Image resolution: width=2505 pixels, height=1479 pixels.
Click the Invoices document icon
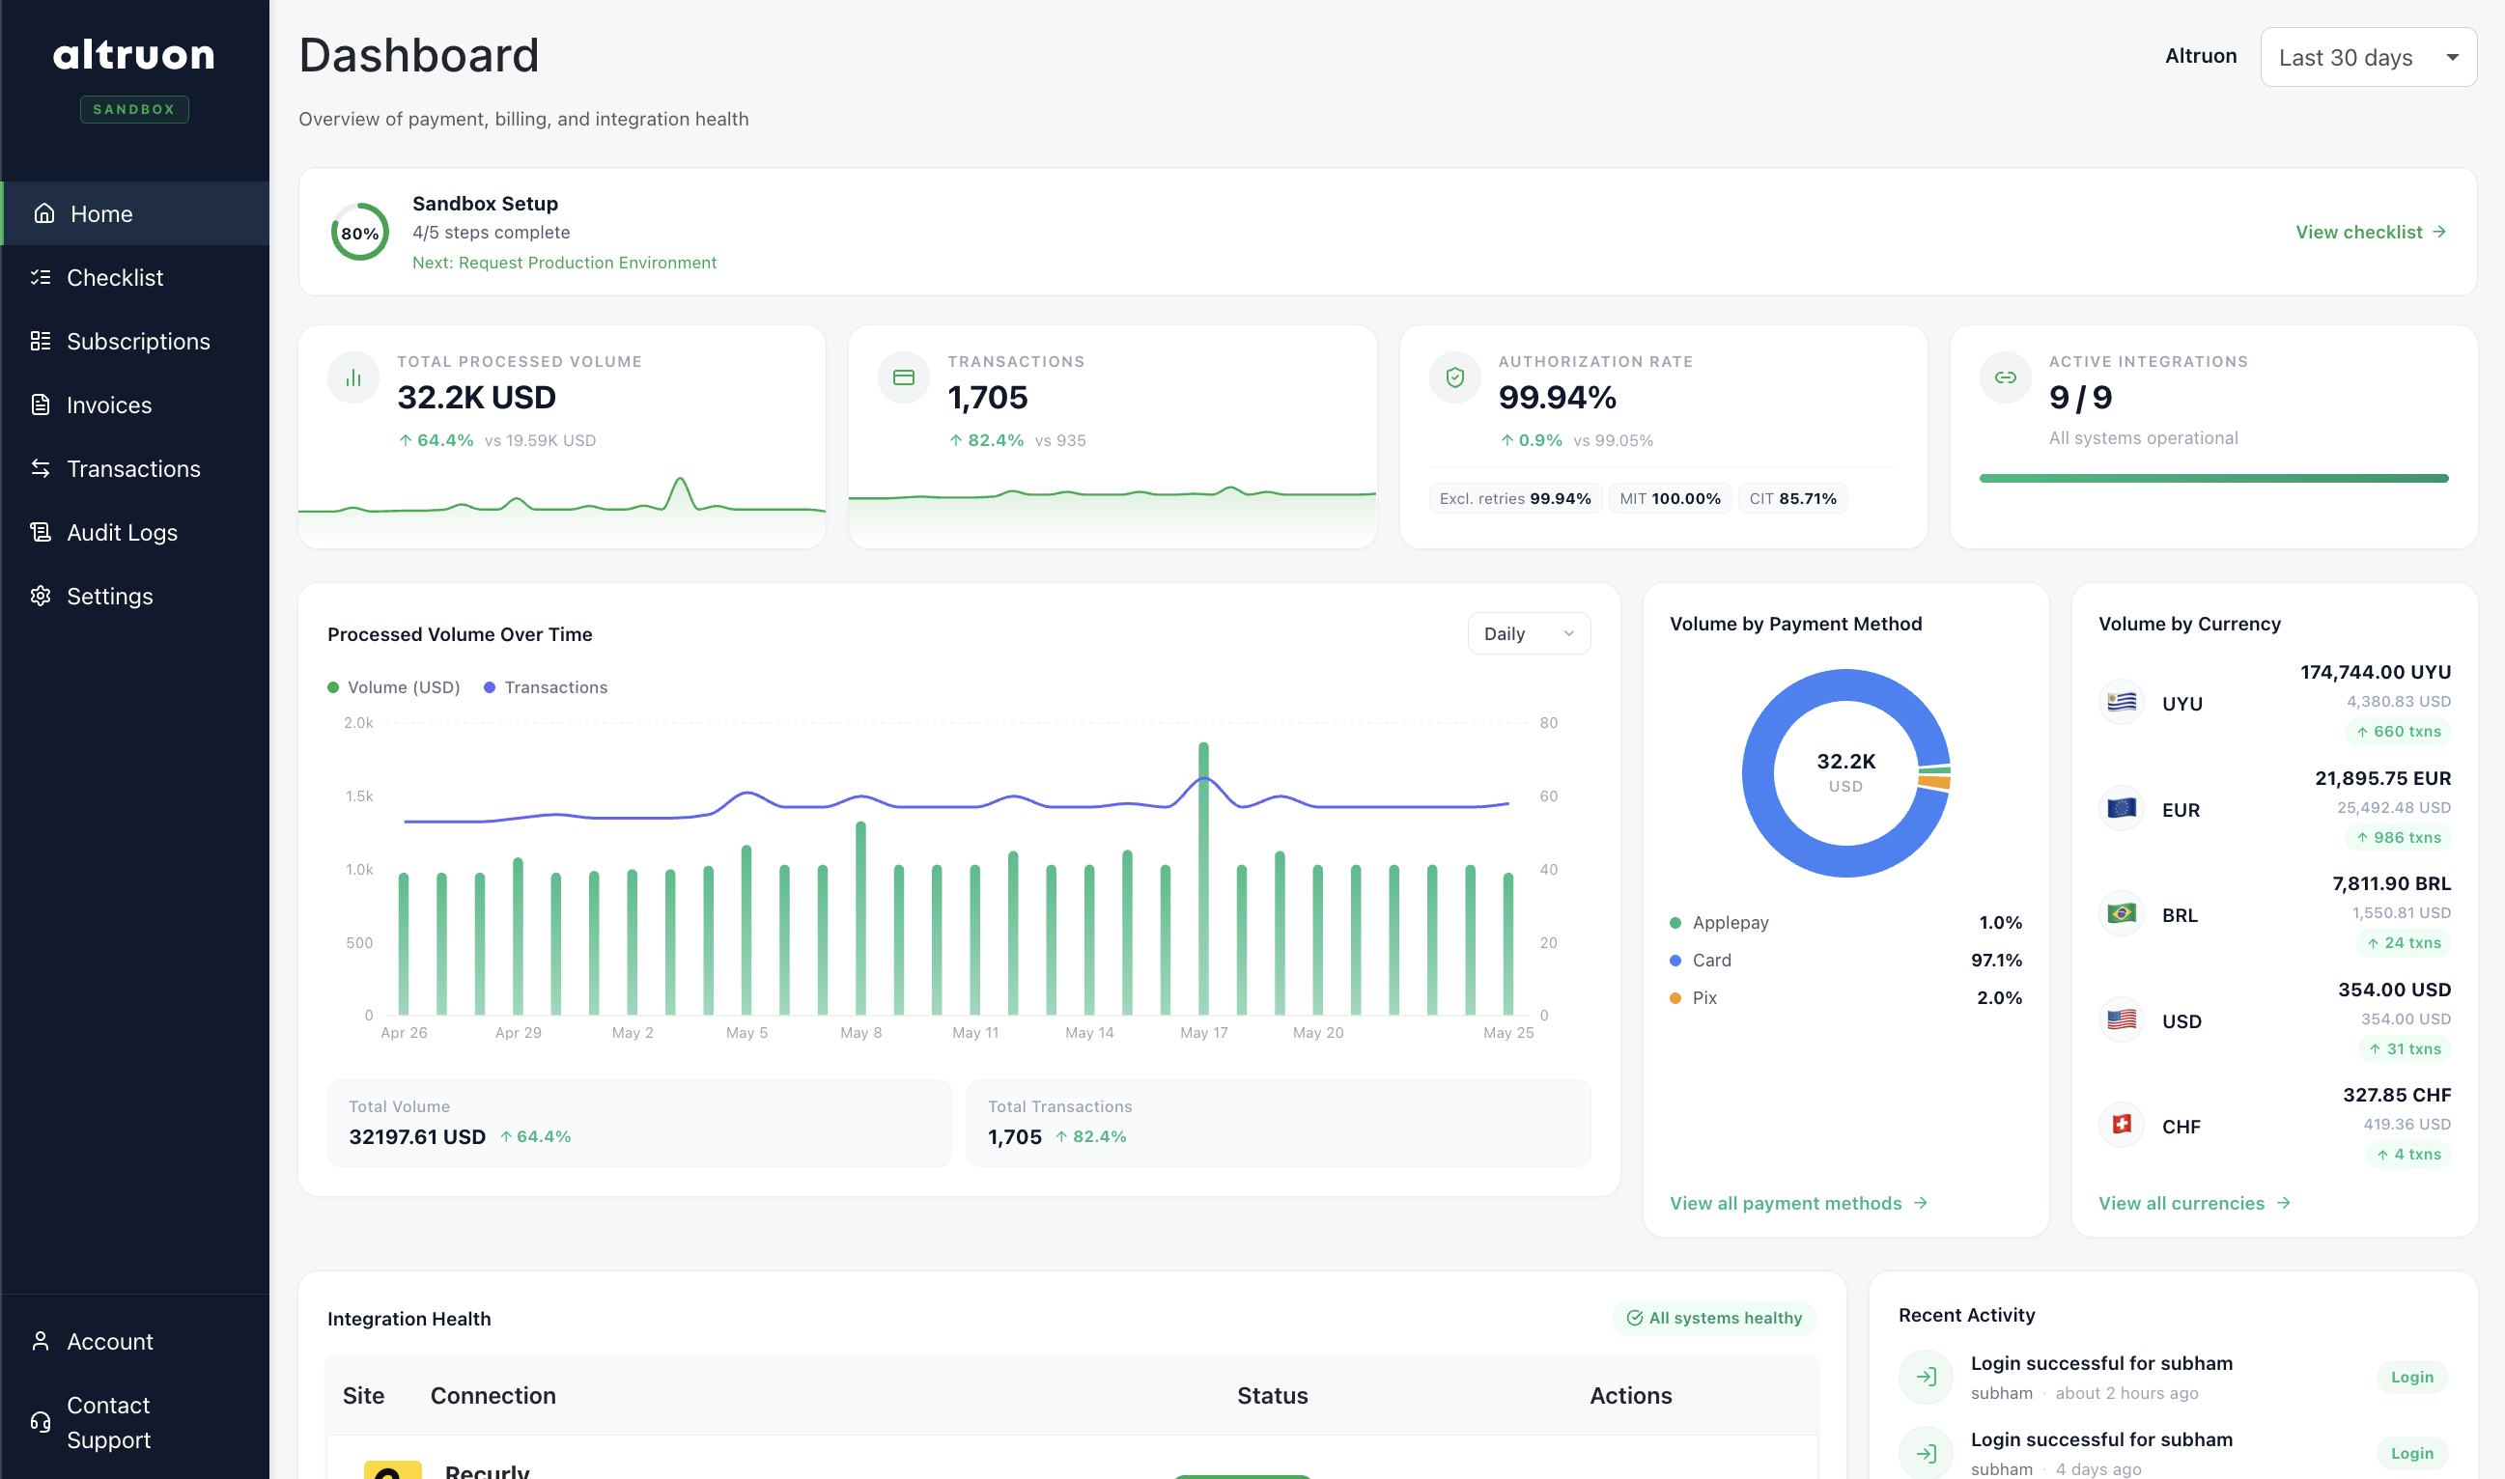point(41,405)
